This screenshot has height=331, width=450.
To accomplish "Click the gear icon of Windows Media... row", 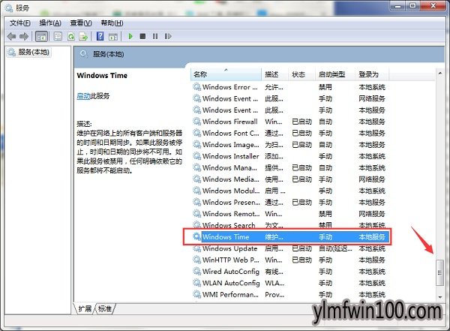I will click(196, 179).
